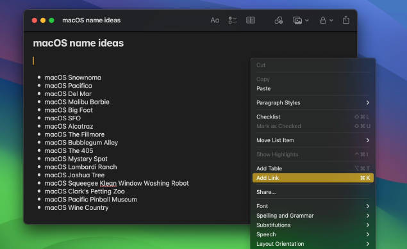407x249 pixels.
Task: Click the misspelled word 'Klean'
Action: click(x=108, y=184)
